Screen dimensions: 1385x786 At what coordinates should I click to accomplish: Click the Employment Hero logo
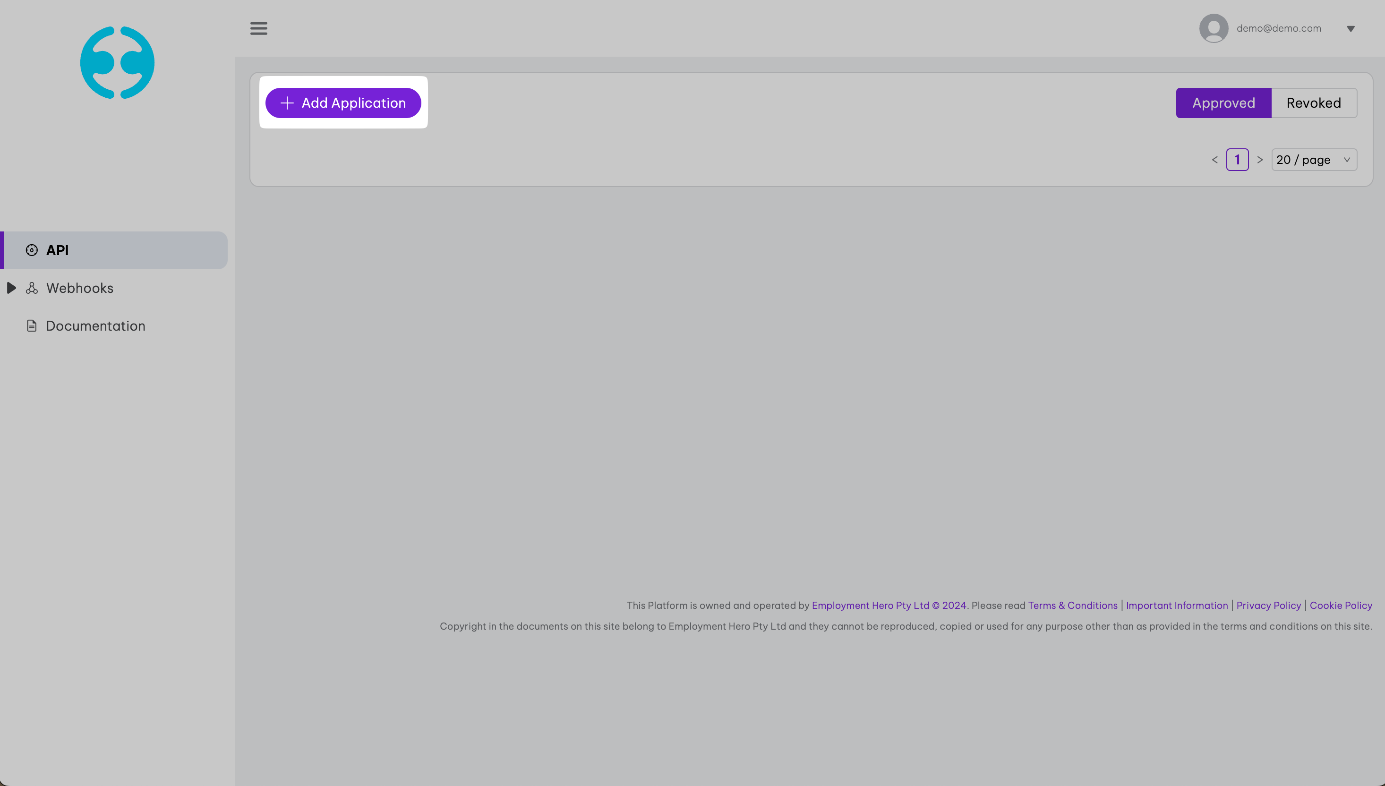point(117,63)
